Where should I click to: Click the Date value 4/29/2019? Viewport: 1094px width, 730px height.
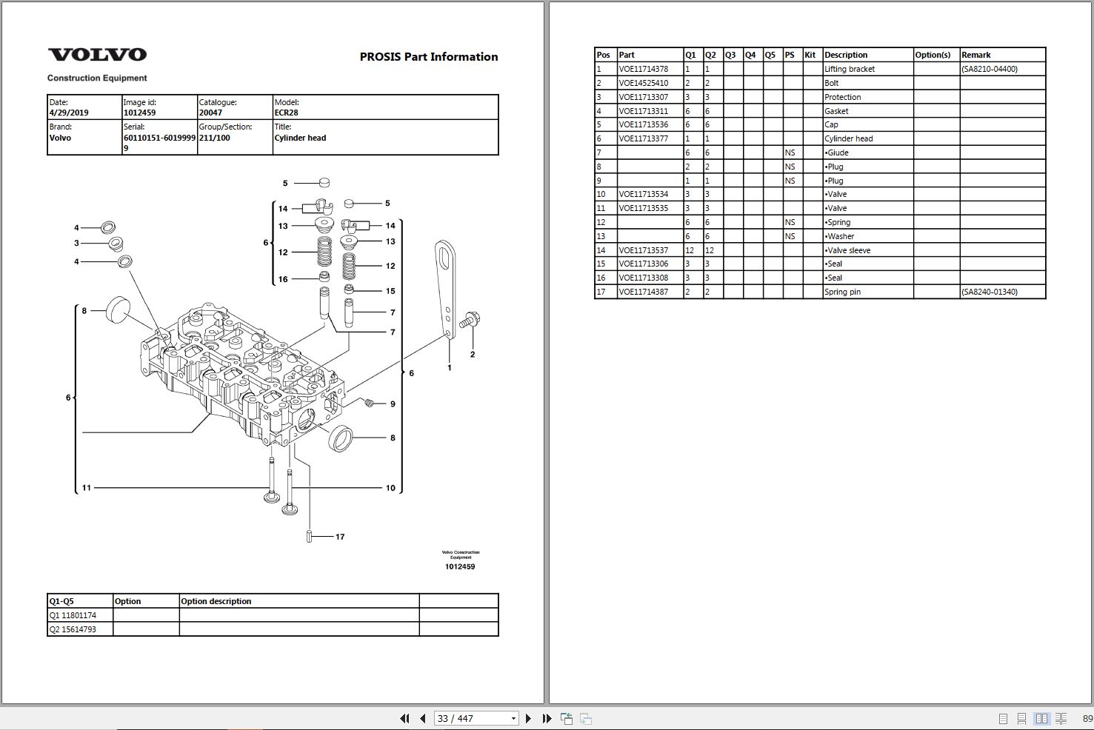coord(69,113)
